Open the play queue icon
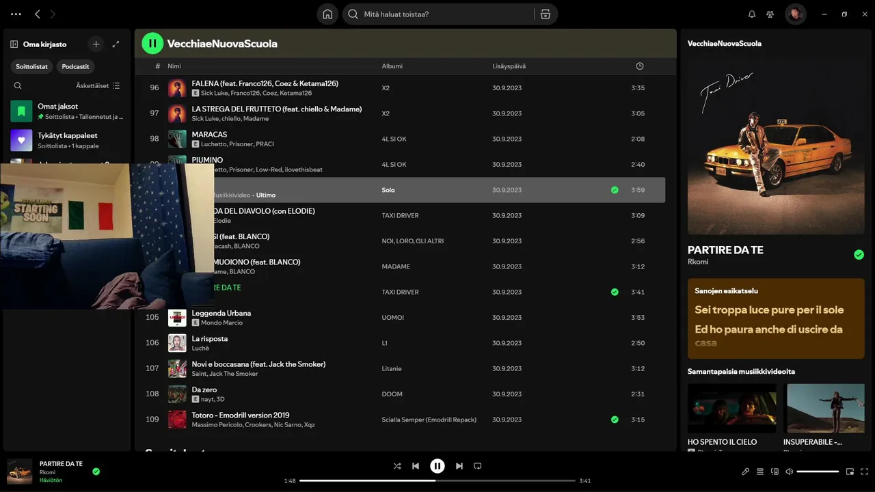875x492 pixels. [760, 471]
